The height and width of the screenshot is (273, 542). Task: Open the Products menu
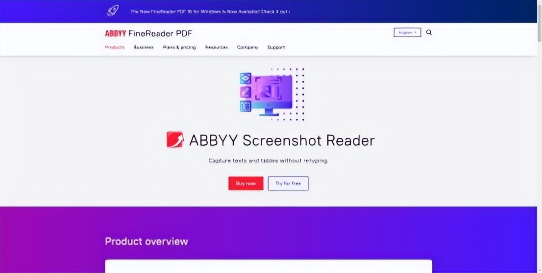[x=115, y=47]
